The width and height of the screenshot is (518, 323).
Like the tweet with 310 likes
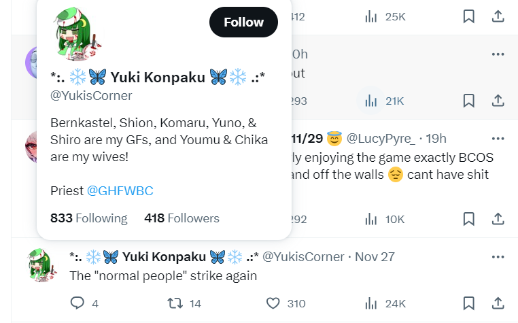click(273, 303)
